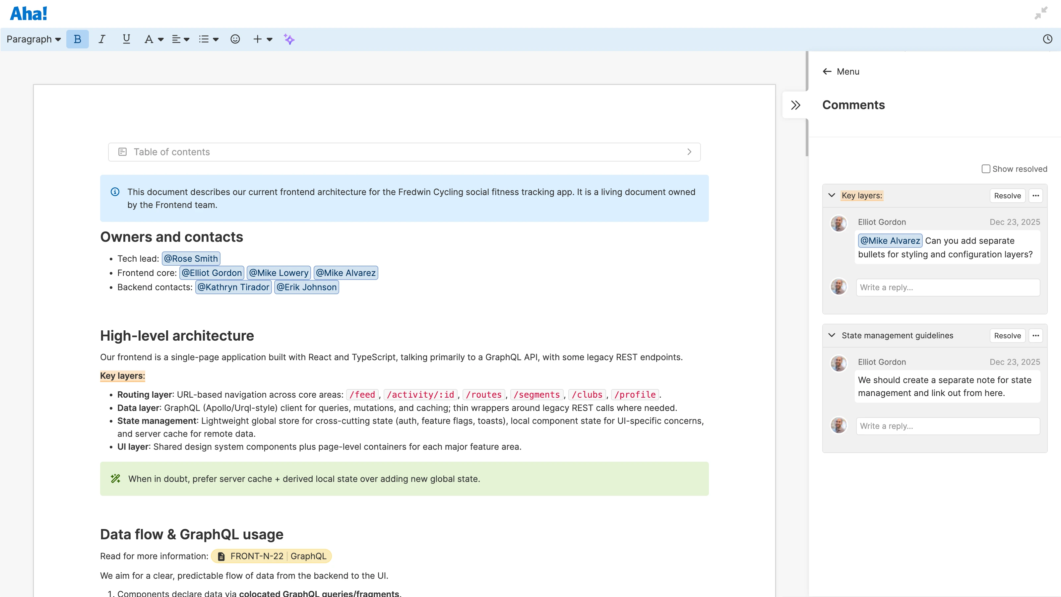Viewport: 1061px width, 597px height.
Task: Click the AI sparkle assistant icon
Action: pyautogui.click(x=289, y=39)
